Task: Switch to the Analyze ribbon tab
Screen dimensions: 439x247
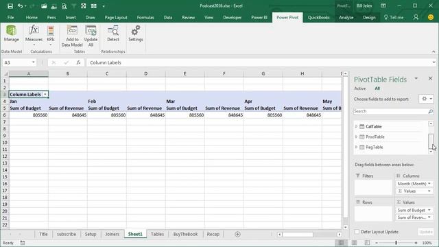Action: click(346, 17)
